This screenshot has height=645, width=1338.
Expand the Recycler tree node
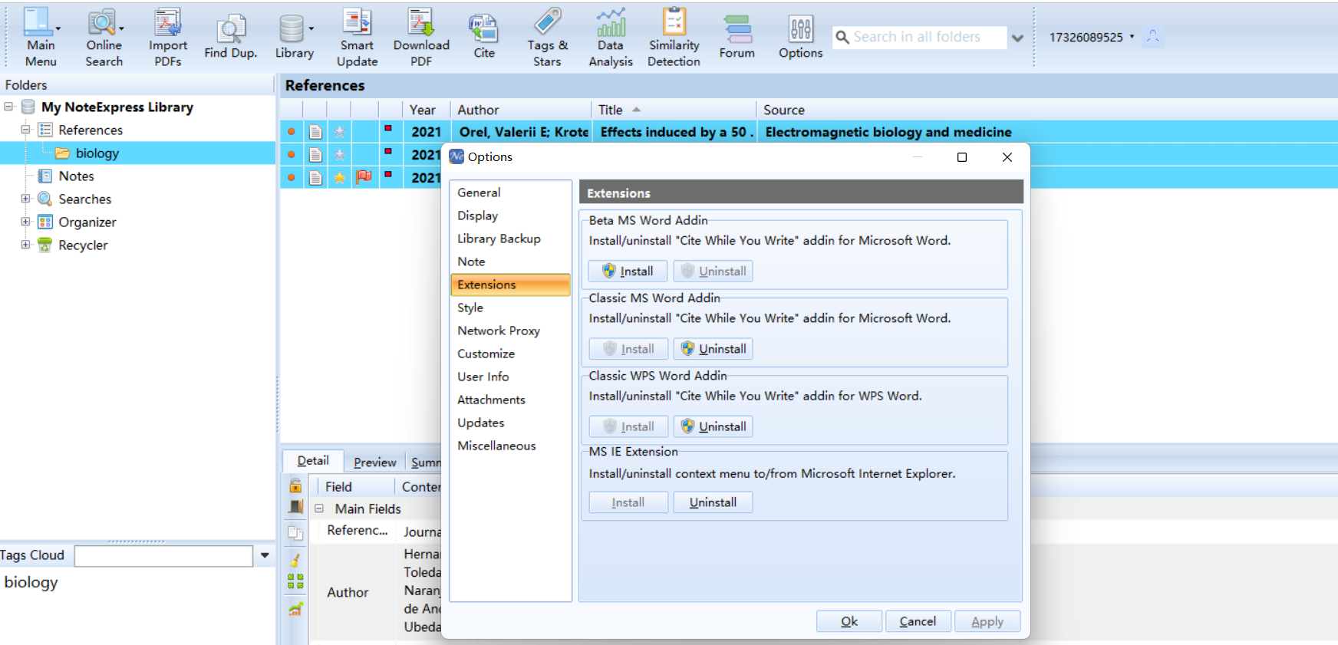(26, 245)
